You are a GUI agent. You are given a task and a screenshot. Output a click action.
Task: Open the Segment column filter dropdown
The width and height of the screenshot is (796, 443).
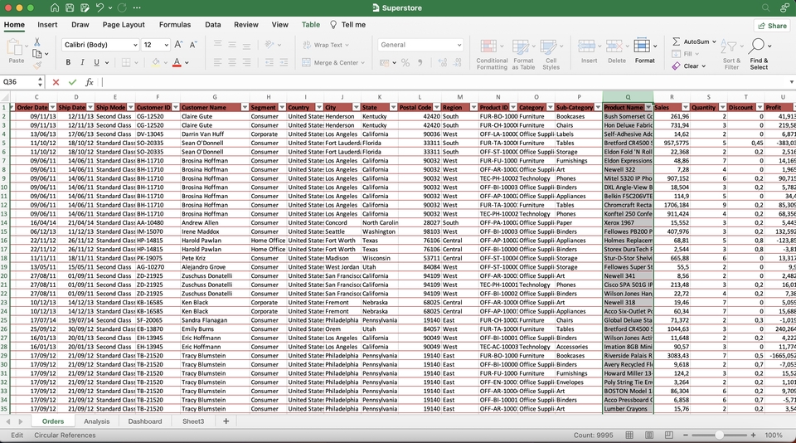(282, 107)
